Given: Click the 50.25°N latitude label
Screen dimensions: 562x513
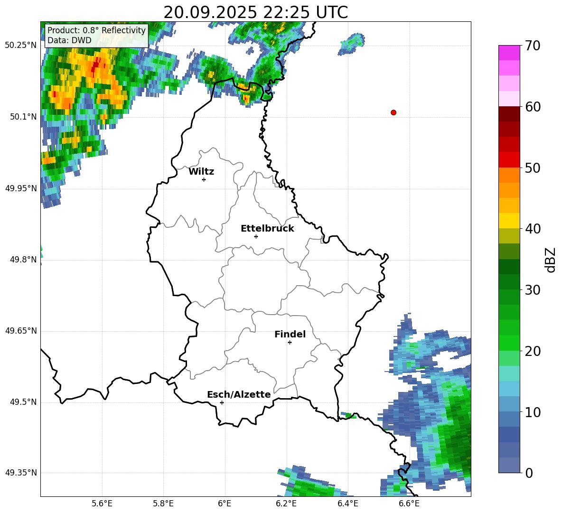Looking at the screenshot, I should click(x=21, y=46).
